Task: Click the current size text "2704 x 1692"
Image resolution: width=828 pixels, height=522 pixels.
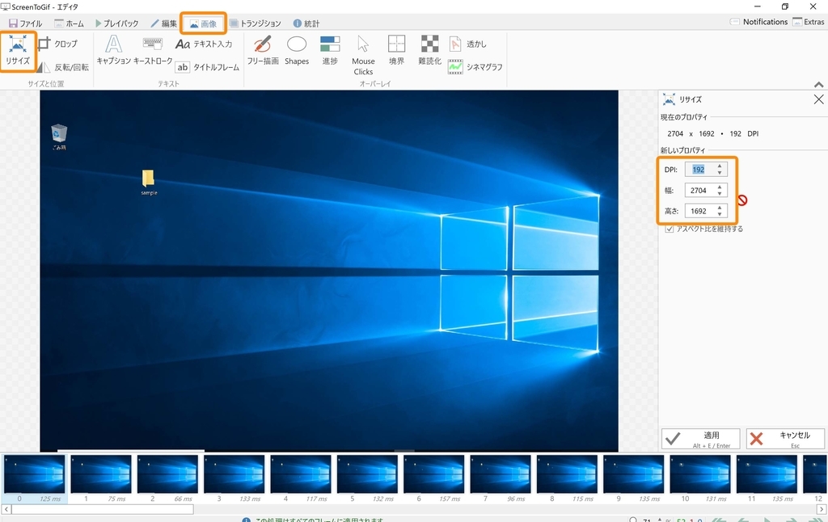Action: (691, 133)
